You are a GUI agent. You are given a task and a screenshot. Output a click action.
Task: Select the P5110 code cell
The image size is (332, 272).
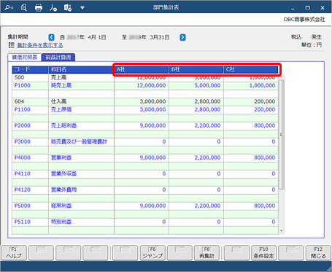pos(30,222)
